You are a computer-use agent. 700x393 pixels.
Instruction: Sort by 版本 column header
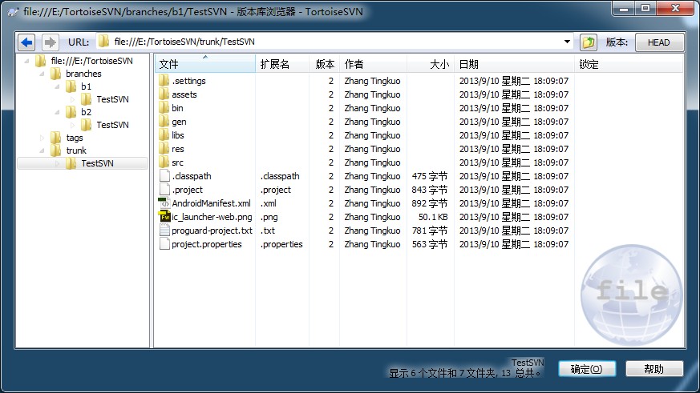(325, 64)
